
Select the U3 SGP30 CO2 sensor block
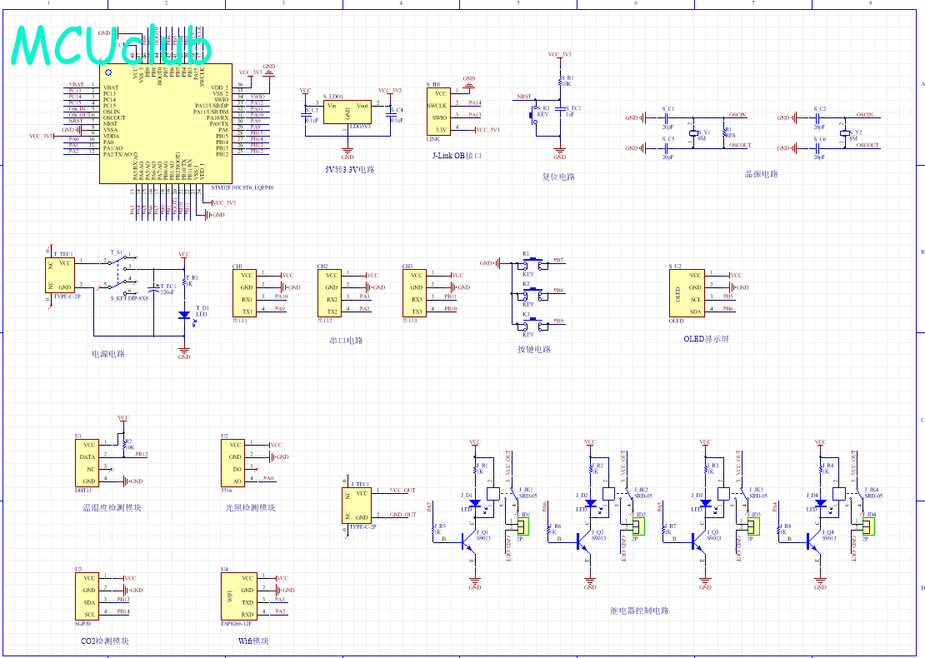coord(87,596)
